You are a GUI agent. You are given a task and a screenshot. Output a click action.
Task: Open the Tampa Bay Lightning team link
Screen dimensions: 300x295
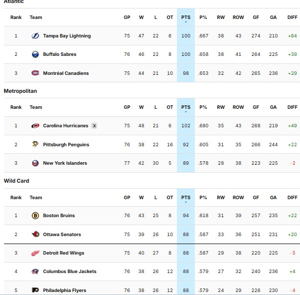(x=67, y=36)
